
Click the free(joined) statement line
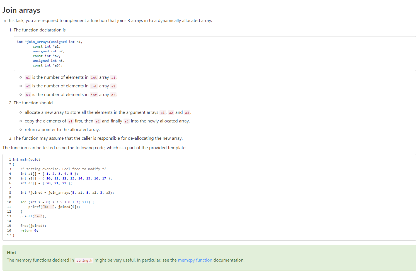click(x=33, y=225)
